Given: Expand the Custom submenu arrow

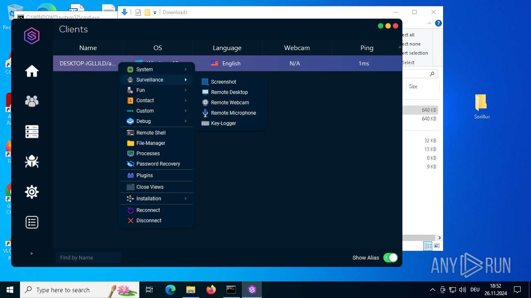Looking at the screenshot, I should 186,111.
